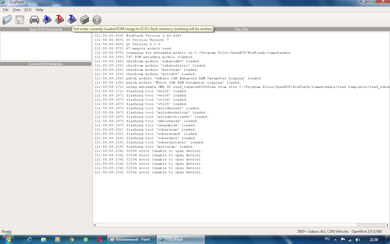Click the write to ECU red arrow icon
The image size is (390, 244).
click(x=59, y=20)
